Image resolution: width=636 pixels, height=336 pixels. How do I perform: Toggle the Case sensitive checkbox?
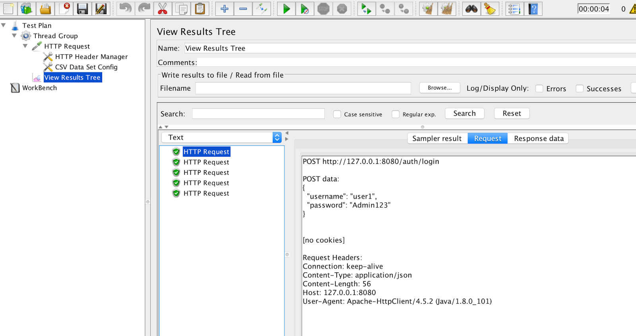tap(337, 114)
